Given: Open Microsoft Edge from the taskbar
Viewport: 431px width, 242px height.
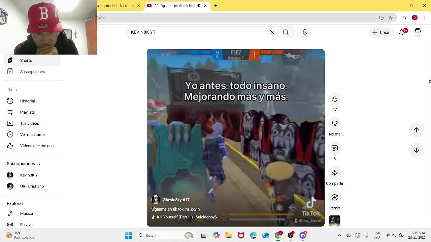Looking at the screenshot, I should (254, 236).
